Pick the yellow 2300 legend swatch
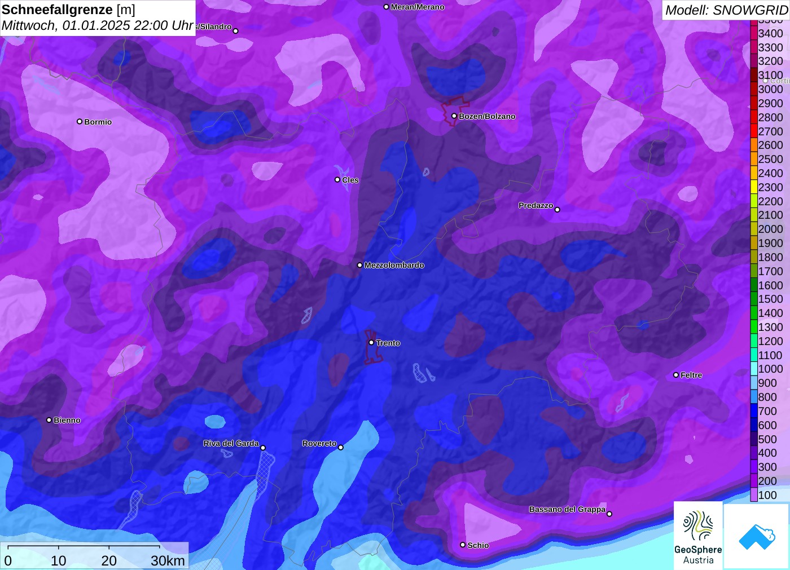The width and height of the screenshot is (790, 570). click(754, 187)
